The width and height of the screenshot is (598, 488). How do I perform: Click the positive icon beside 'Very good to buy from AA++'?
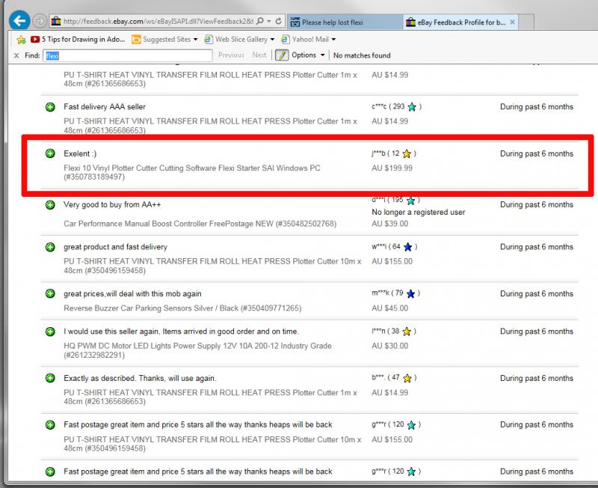point(50,204)
